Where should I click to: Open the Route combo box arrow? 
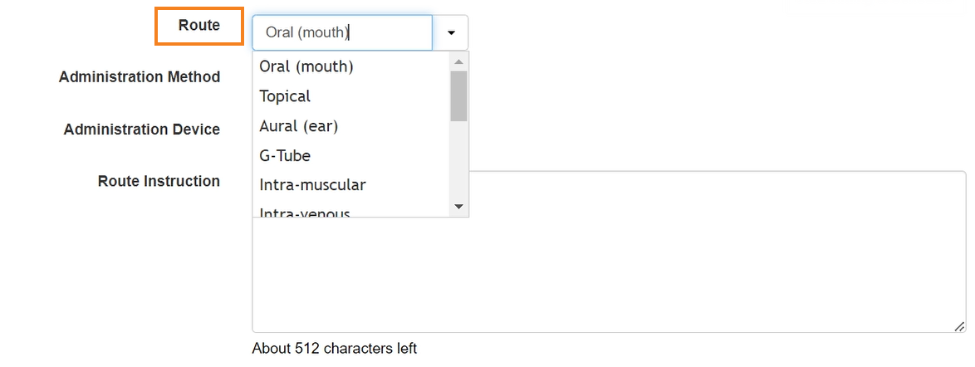click(451, 32)
